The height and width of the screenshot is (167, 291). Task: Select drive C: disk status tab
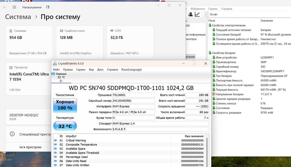(61, 77)
